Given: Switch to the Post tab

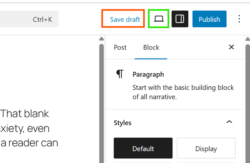Looking at the screenshot, I should pos(120,47).
